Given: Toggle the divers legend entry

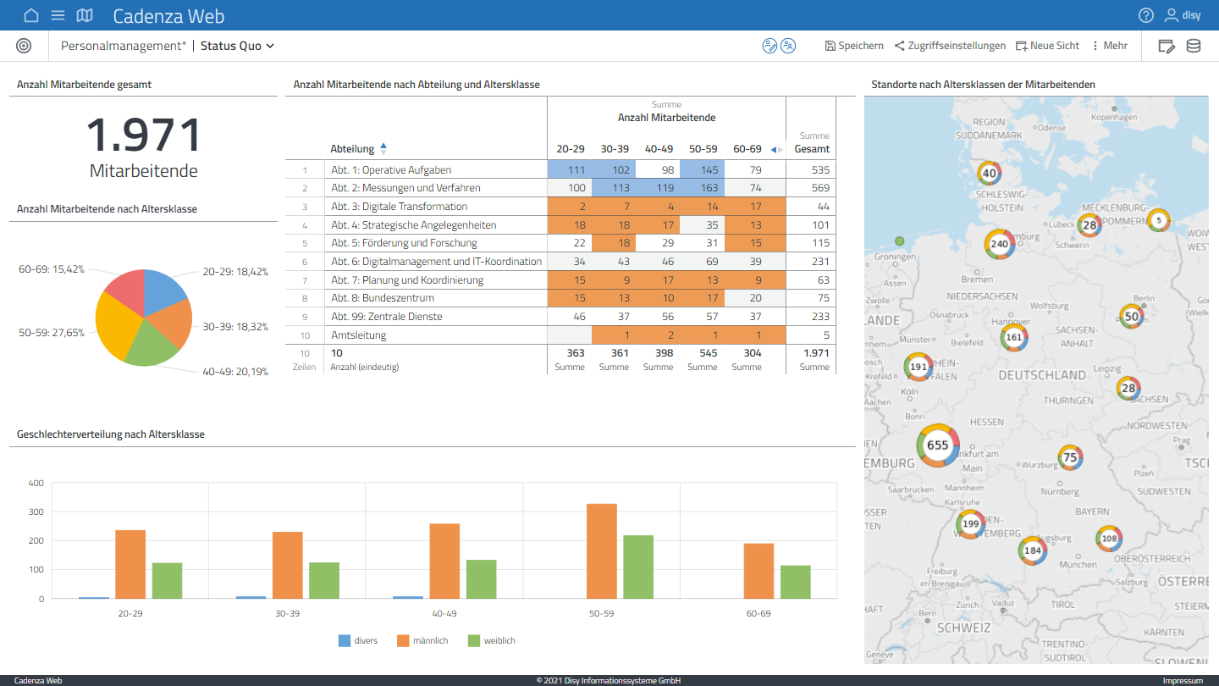Looking at the screenshot, I should (x=358, y=641).
